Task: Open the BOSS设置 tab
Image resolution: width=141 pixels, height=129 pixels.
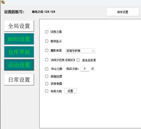Action: [x=19, y=39]
